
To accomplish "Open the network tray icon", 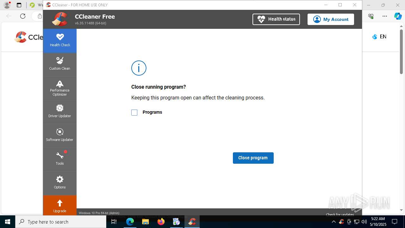I will (357, 222).
